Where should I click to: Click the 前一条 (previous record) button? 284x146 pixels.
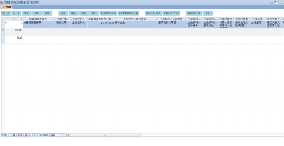tap(6, 13)
